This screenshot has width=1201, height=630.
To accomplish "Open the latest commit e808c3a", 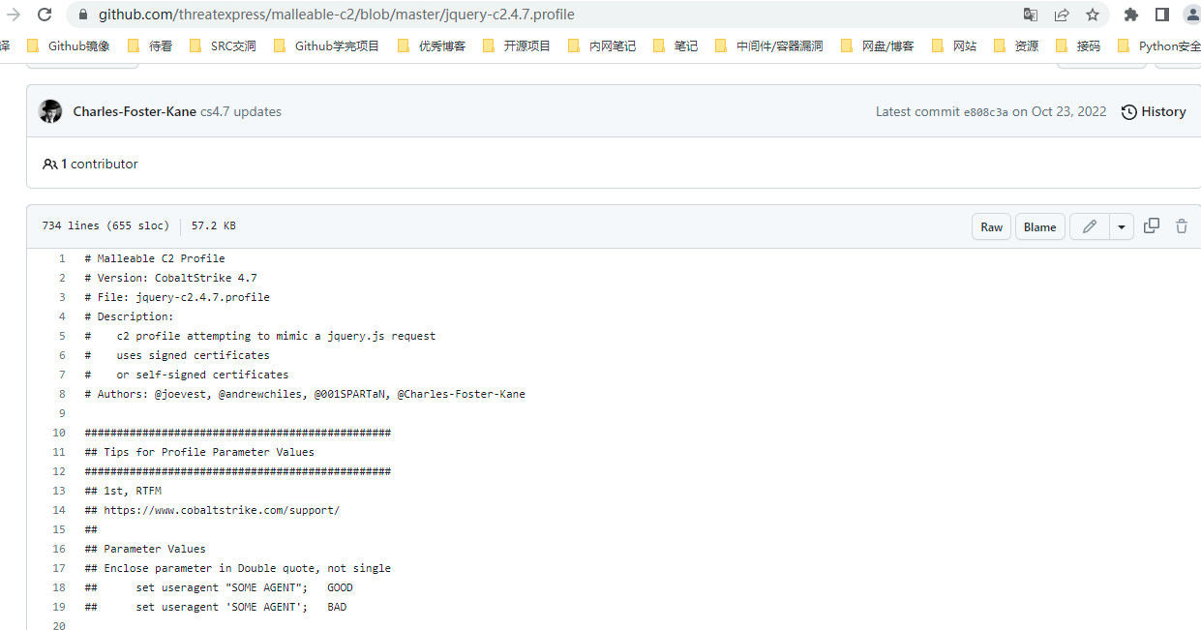I will (985, 112).
